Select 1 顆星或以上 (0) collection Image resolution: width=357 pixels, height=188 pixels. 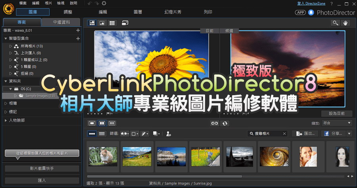[34, 60]
